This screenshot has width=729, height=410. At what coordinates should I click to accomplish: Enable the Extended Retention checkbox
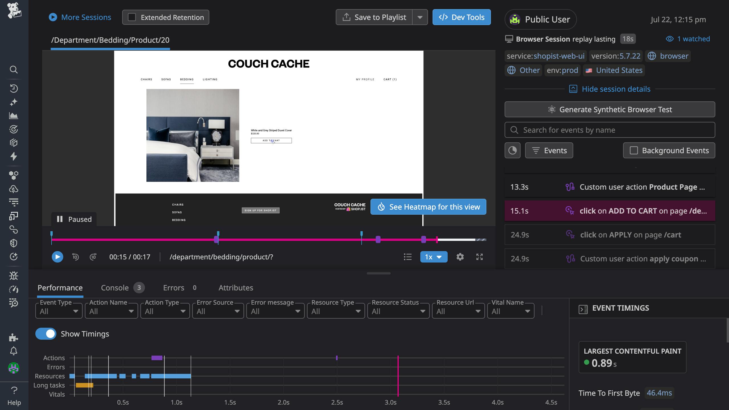pyautogui.click(x=132, y=17)
